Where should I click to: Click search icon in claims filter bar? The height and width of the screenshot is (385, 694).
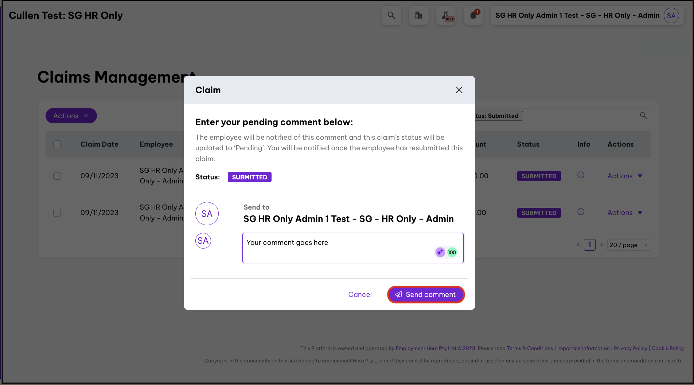coord(643,116)
